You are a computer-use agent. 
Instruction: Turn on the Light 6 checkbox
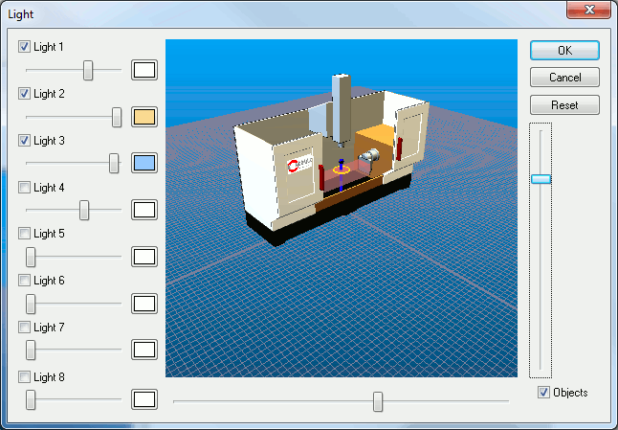click(24, 281)
